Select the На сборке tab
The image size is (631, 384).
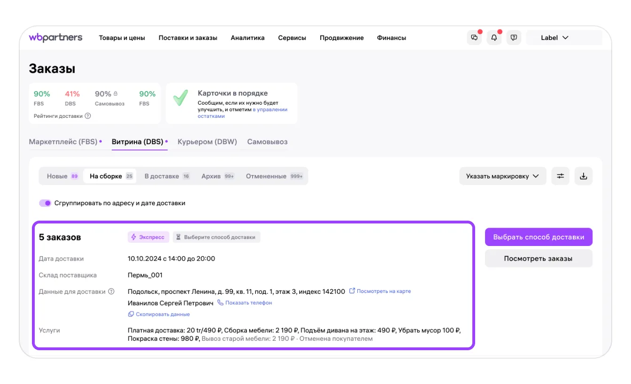110,176
